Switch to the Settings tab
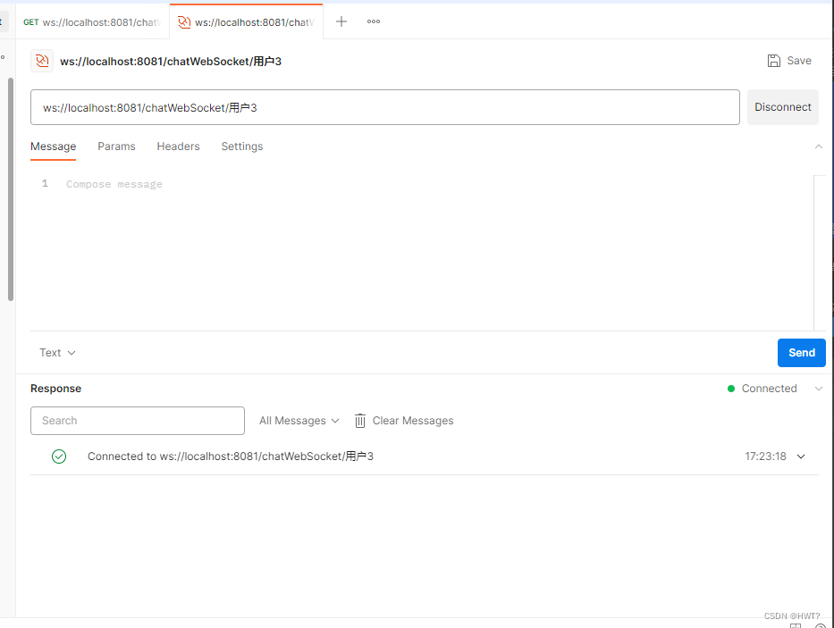This screenshot has height=628, width=834. (241, 146)
